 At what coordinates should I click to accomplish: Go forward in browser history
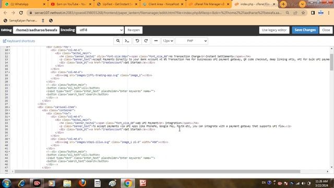click(x=13, y=13)
